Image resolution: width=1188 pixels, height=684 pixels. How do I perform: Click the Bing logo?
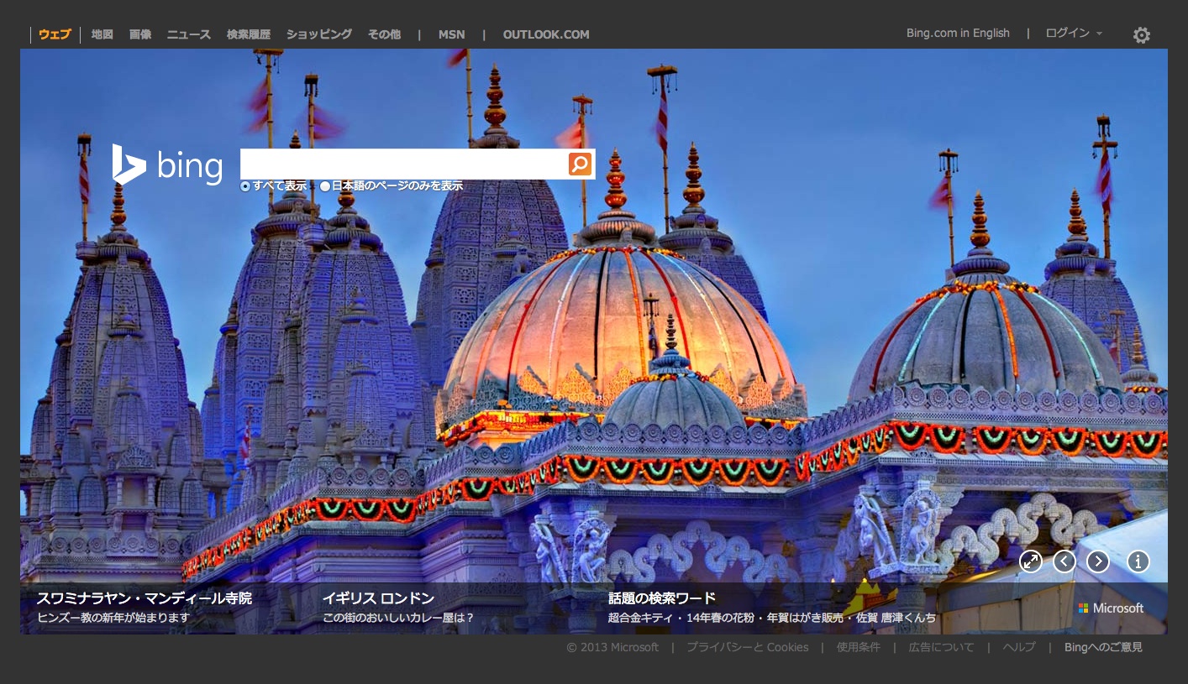(x=168, y=164)
